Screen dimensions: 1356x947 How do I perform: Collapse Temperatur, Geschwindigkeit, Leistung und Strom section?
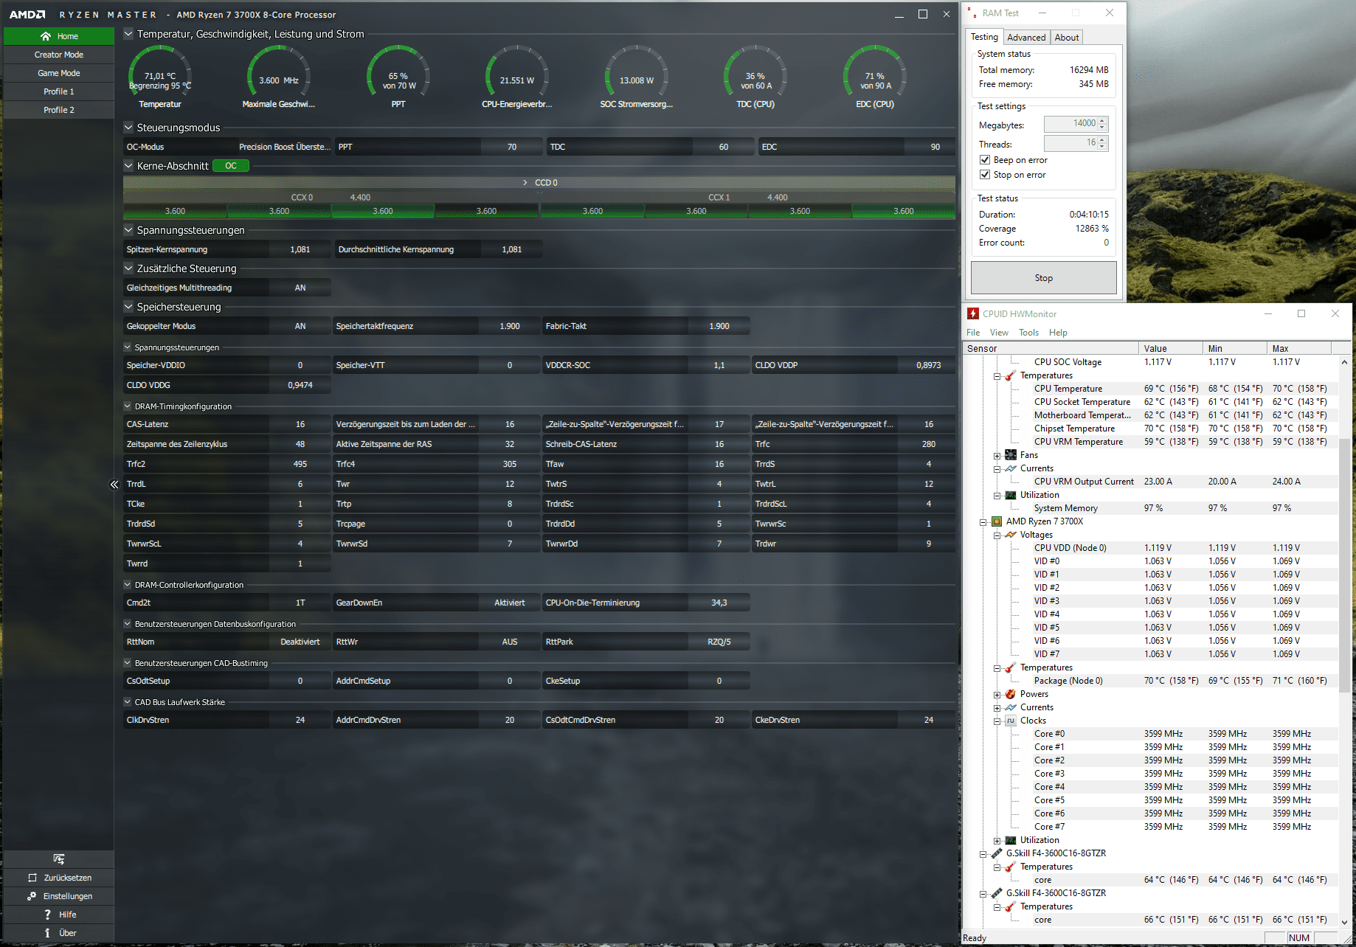pos(128,34)
